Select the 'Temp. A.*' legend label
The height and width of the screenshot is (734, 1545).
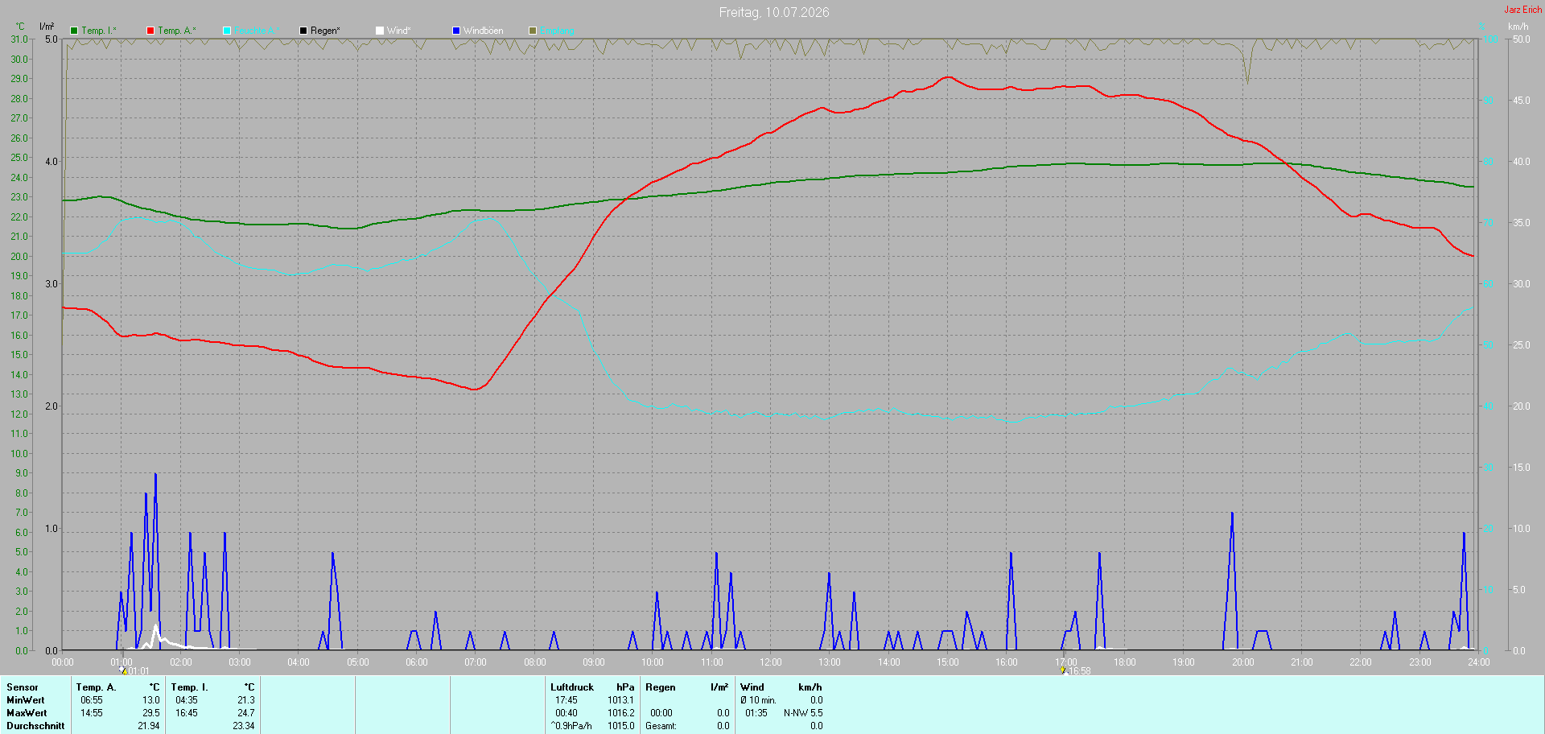[x=177, y=31]
